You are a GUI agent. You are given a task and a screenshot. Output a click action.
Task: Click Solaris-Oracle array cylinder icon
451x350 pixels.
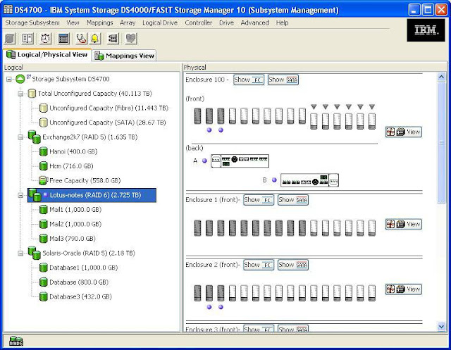pyautogui.click(x=35, y=253)
